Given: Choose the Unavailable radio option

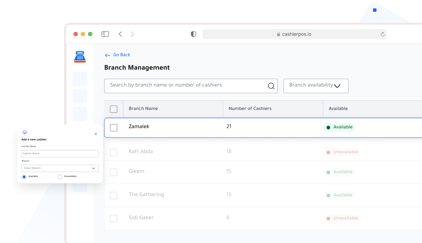Looking at the screenshot, I should [60, 177].
